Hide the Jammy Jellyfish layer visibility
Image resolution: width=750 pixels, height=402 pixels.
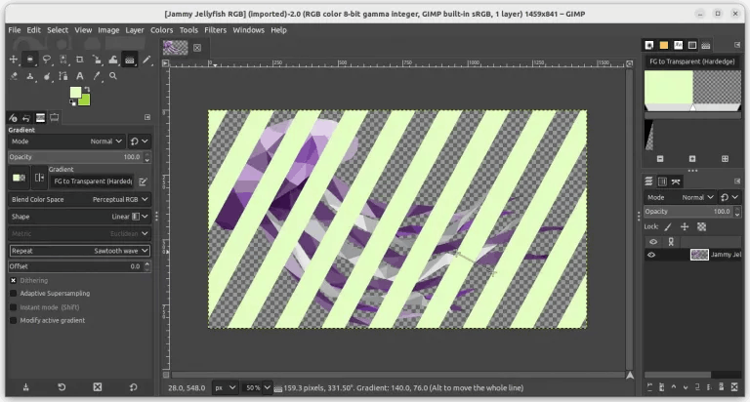click(651, 255)
